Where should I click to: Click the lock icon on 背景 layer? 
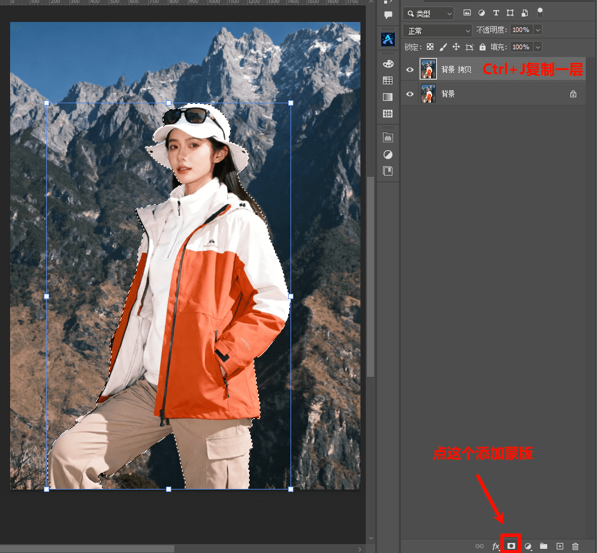click(x=573, y=94)
